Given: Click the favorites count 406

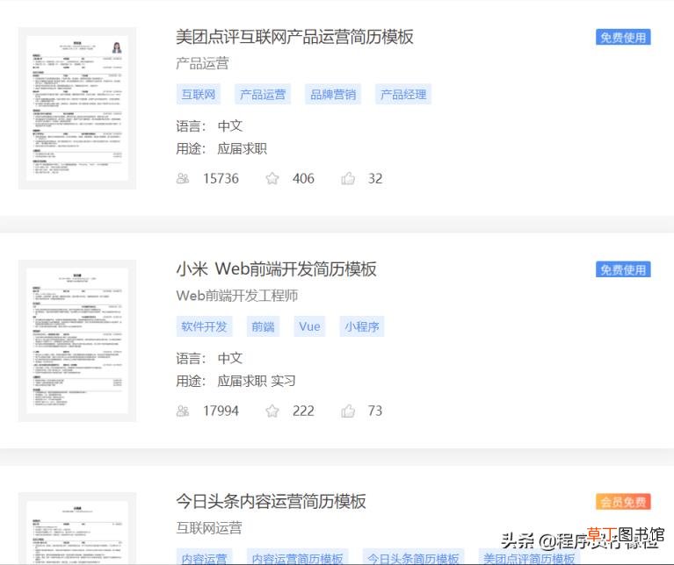Looking at the screenshot, I should pos(303,178).
